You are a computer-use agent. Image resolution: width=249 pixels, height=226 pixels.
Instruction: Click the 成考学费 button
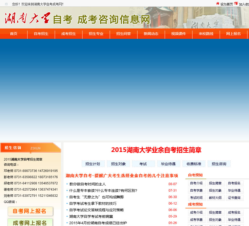pos(196,220)
